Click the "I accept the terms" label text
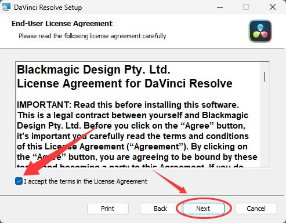Viewport: 286px width, 223px height. (x=85, y=181)
